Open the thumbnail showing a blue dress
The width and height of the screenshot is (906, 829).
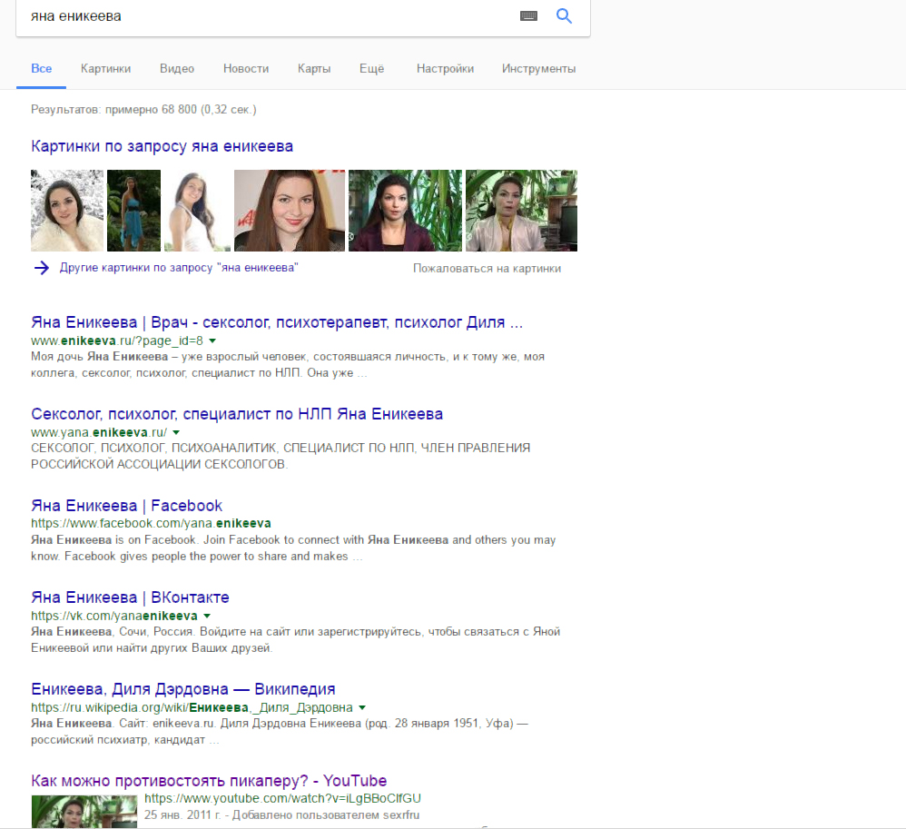[133, 211]
